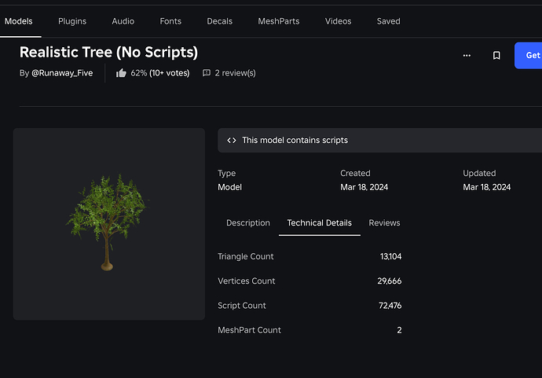542x378 pixels.
Task: Go to the Audio tab
Action: pos(123,21)
